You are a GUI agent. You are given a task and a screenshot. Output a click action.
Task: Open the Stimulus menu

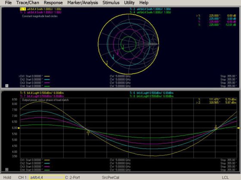tap(111, 3)
